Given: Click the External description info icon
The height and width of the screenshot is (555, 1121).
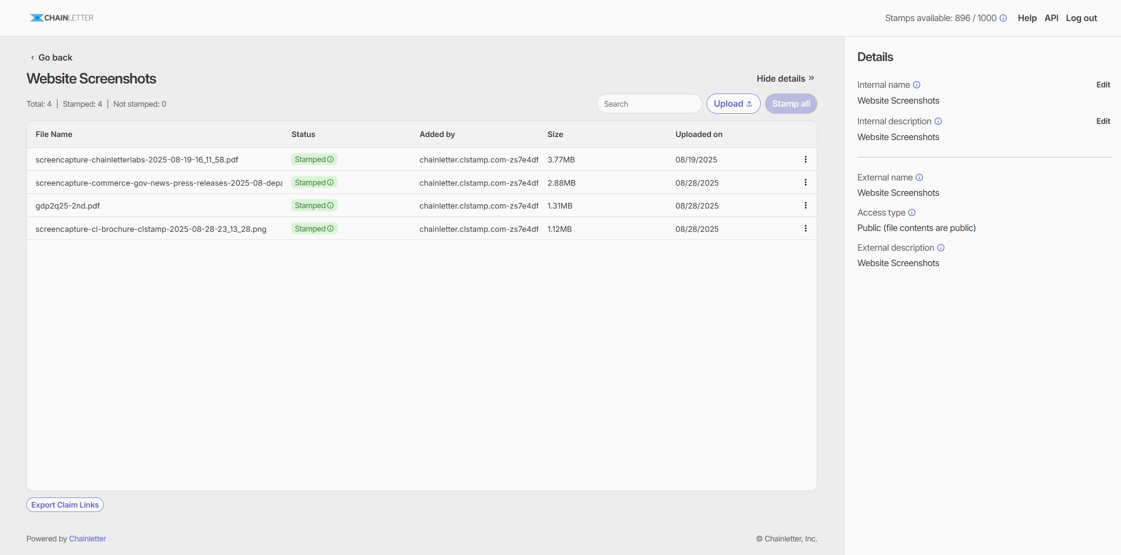Looking at the screenshot, I should point(940,248).
